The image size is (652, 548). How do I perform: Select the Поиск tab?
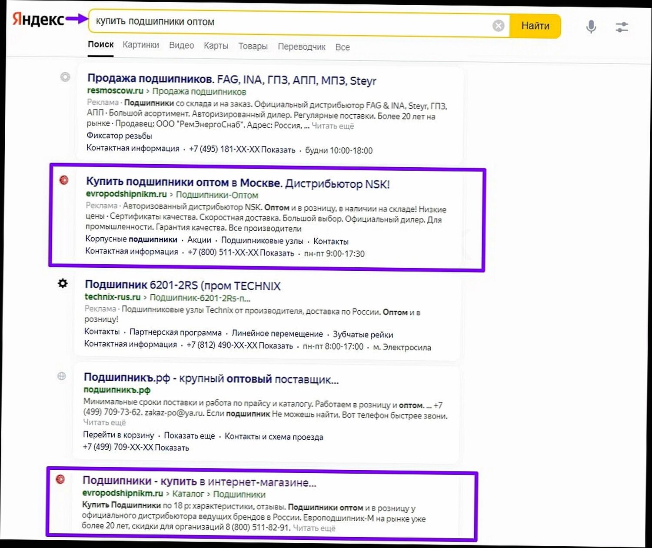point(100,44)
